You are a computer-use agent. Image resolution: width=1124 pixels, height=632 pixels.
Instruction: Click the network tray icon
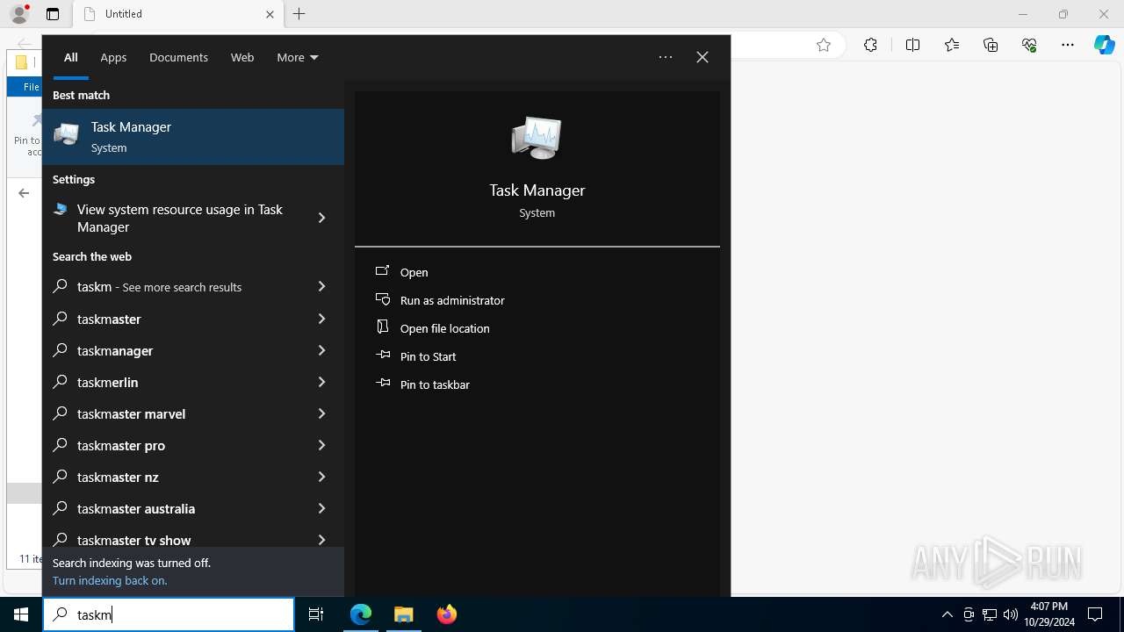(x=990, y=614)
